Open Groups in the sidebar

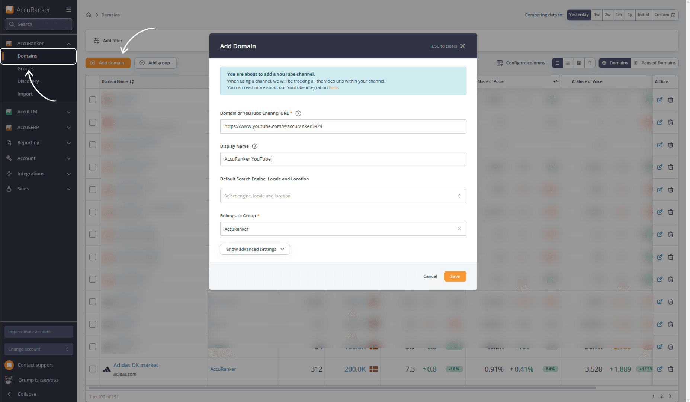(25, 69)
